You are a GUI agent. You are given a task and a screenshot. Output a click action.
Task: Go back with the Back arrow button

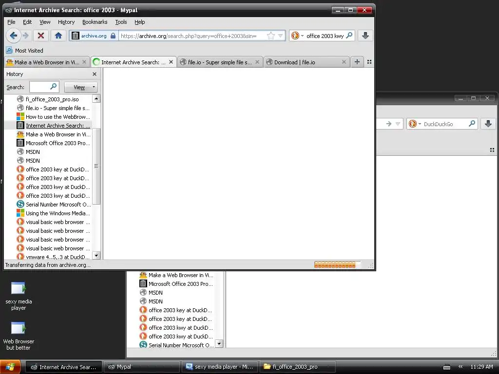point(13,36)
